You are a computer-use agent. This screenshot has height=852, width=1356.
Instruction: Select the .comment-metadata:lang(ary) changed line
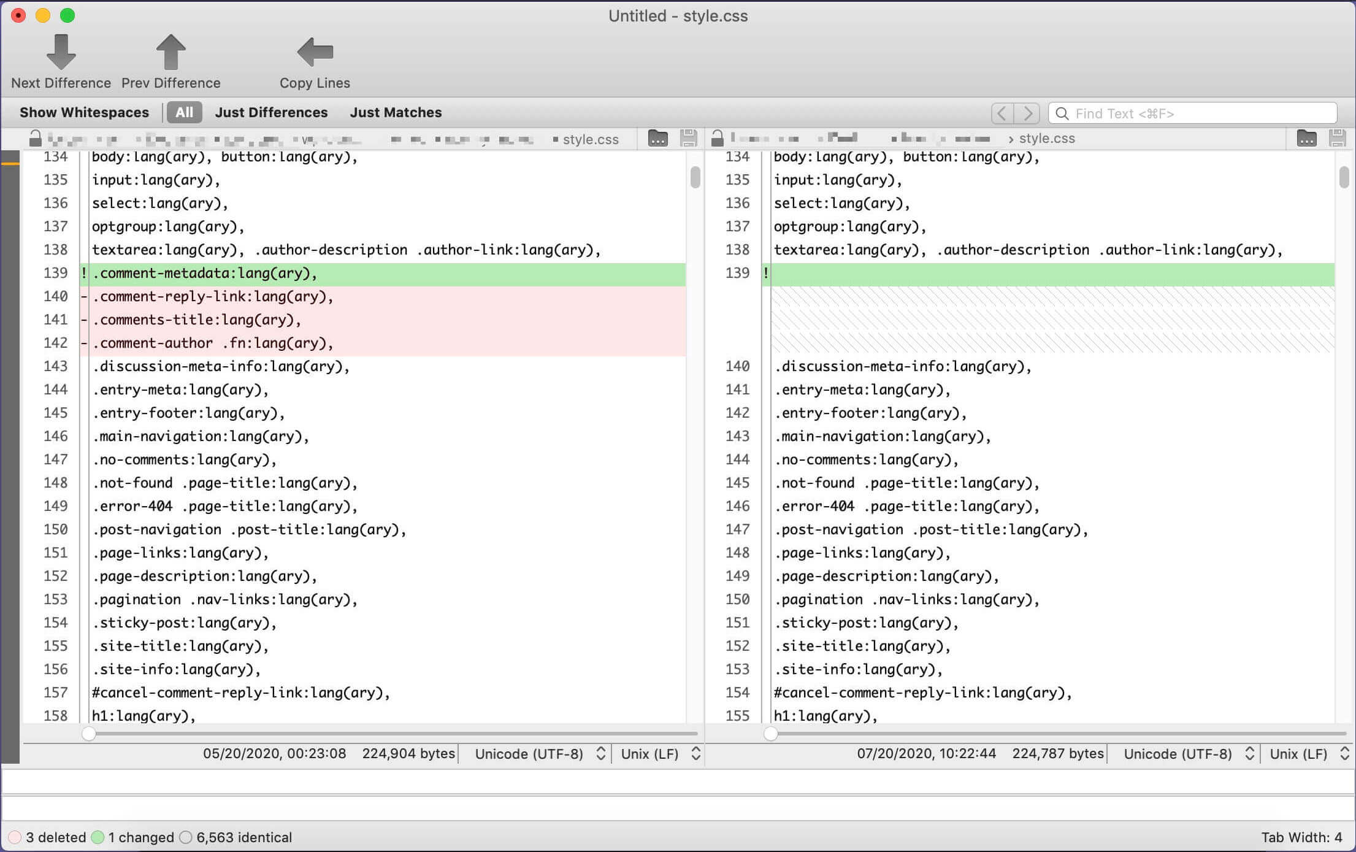[x=383, y=274]
